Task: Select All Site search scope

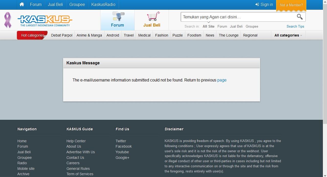Action: (x=209, y=26)
